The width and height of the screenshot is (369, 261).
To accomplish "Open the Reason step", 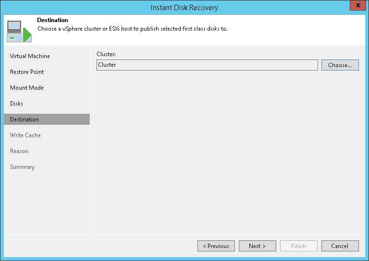I will (x=19, y=151).
